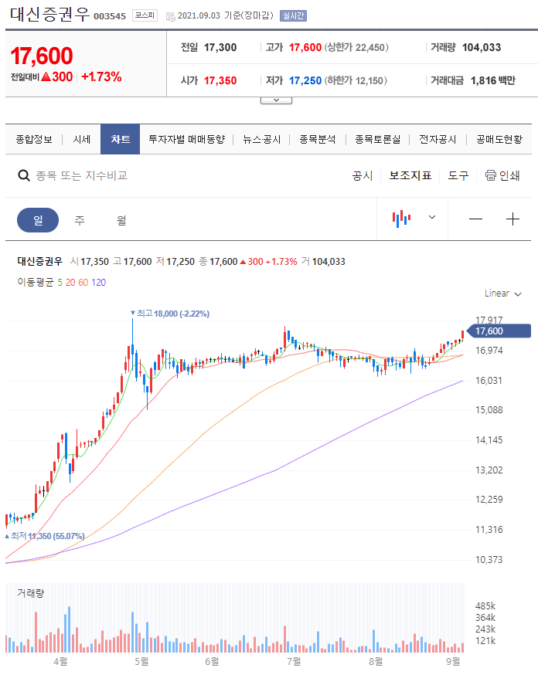Viewport: 538px width, 675px height.
Task: Click 최저 11,350 low marker
Action: point(45,536)
